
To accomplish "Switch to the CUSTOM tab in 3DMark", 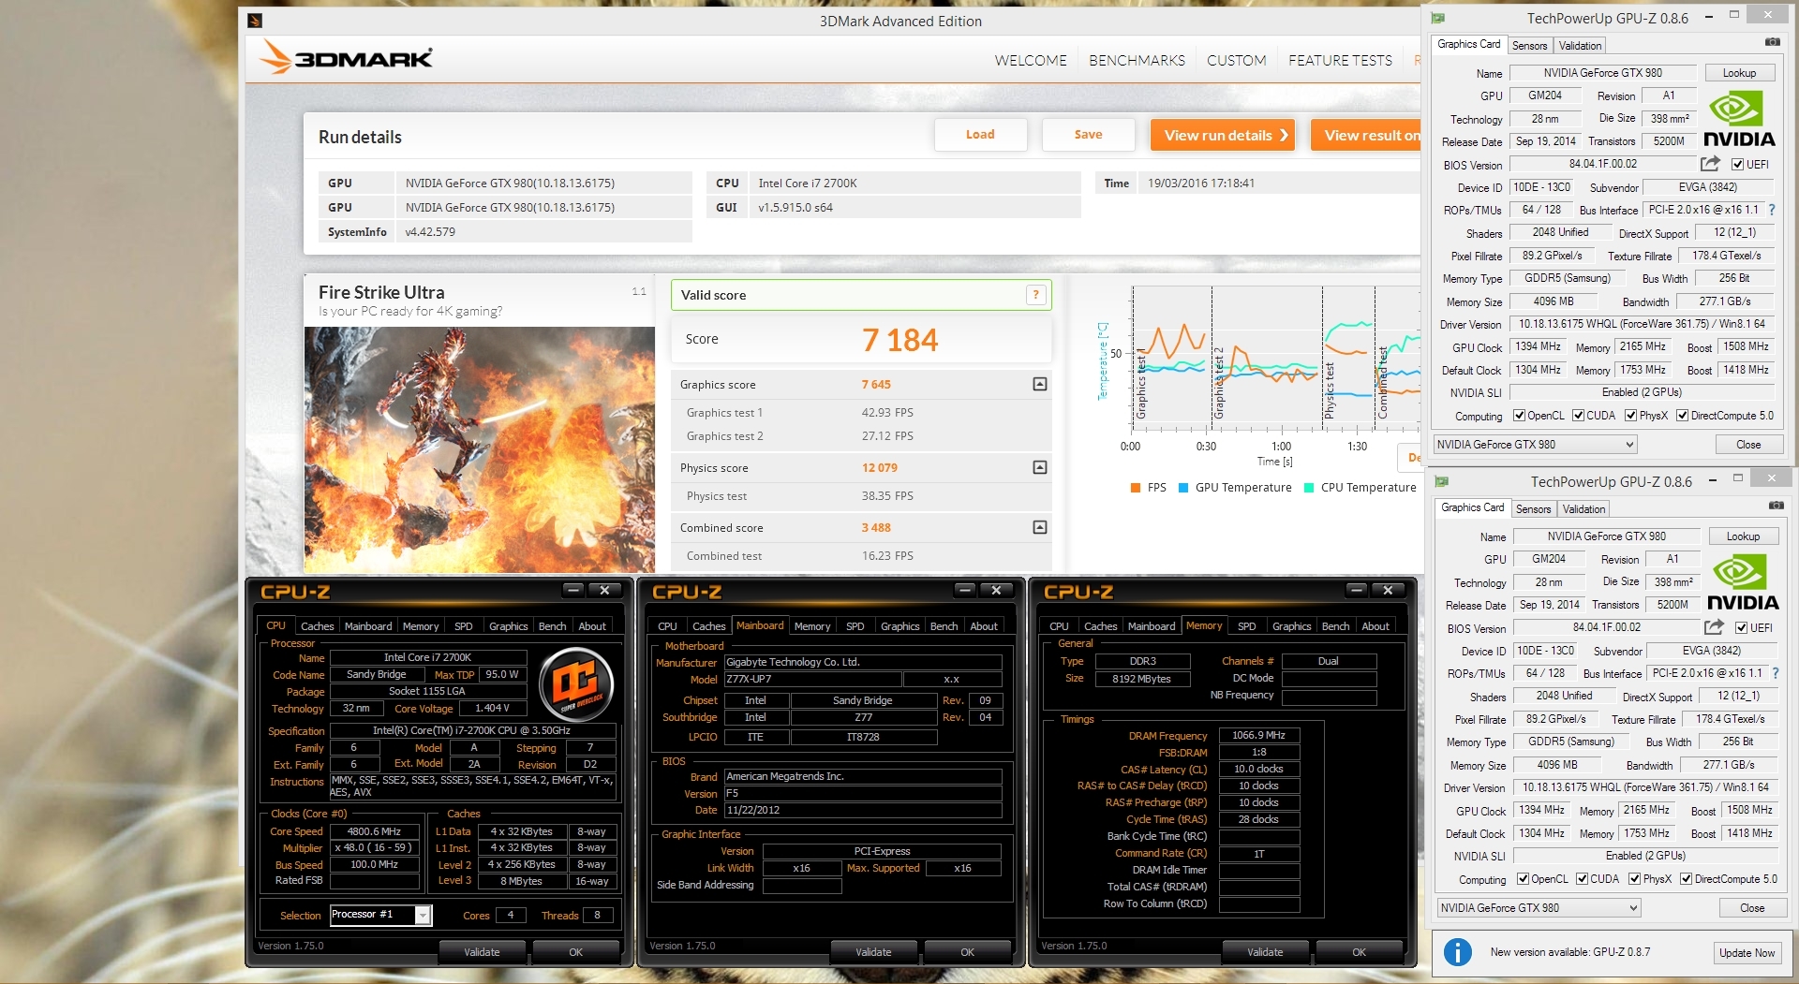I will 1236,61.
